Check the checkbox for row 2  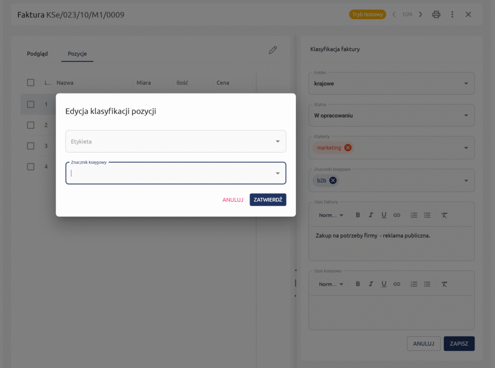(30, 125)
